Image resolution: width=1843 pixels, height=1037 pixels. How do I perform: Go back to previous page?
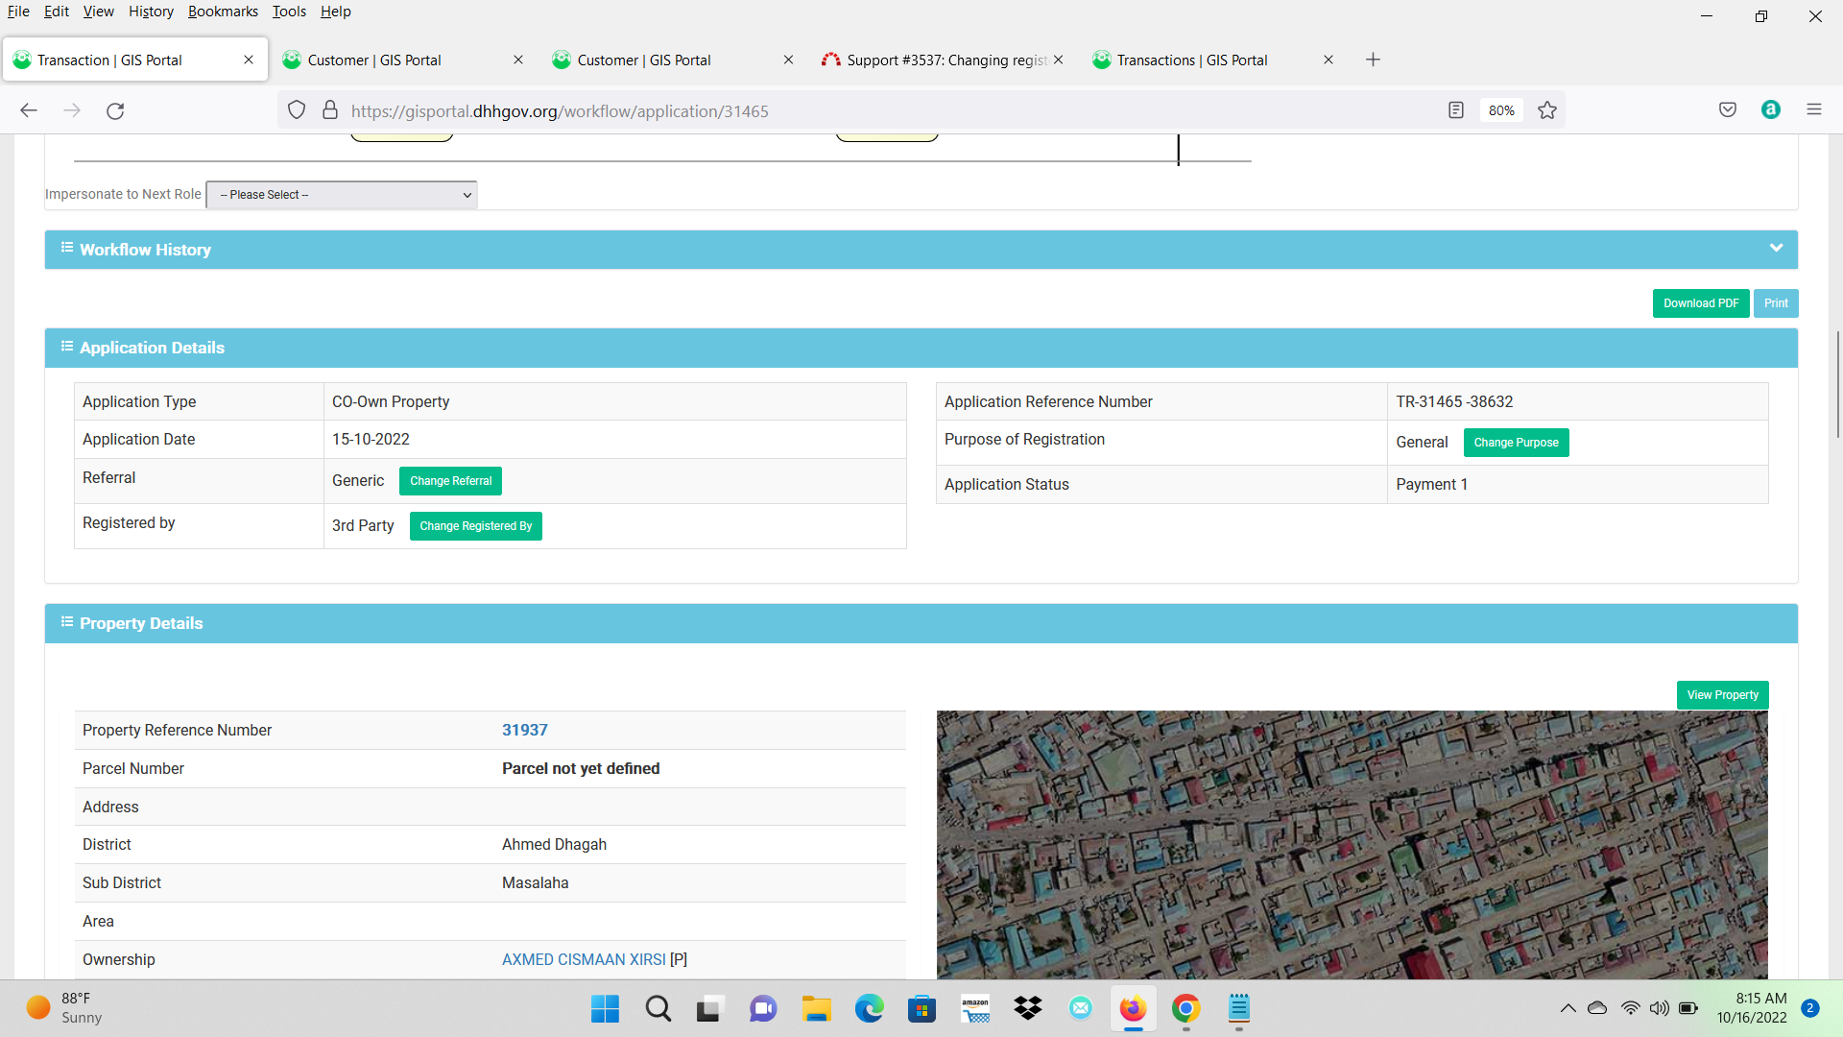(29, 110)
